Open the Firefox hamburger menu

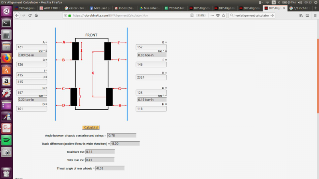tap(315, 16)
